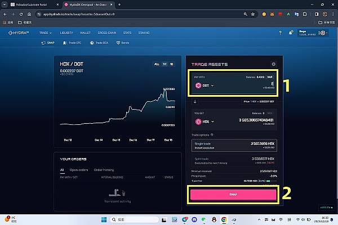Switch chart range to 1W
The width and height of the screenshot is (338, 225).
[164, 64]
